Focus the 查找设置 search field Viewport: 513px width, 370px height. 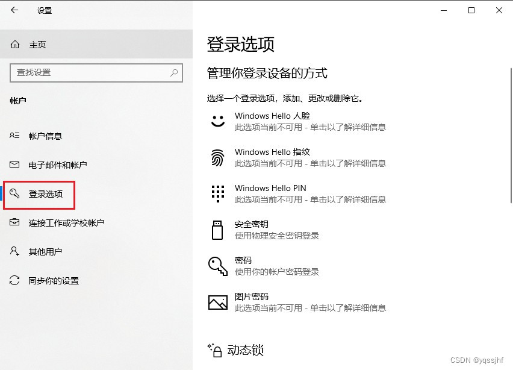(96, 73)
